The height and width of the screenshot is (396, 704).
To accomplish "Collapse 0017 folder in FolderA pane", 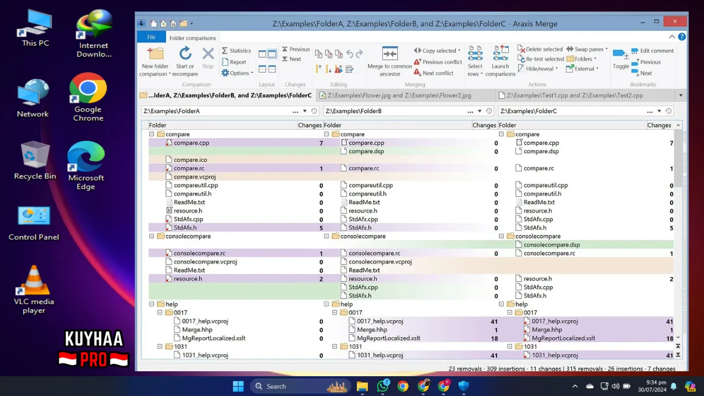I will tap(160, 313).
